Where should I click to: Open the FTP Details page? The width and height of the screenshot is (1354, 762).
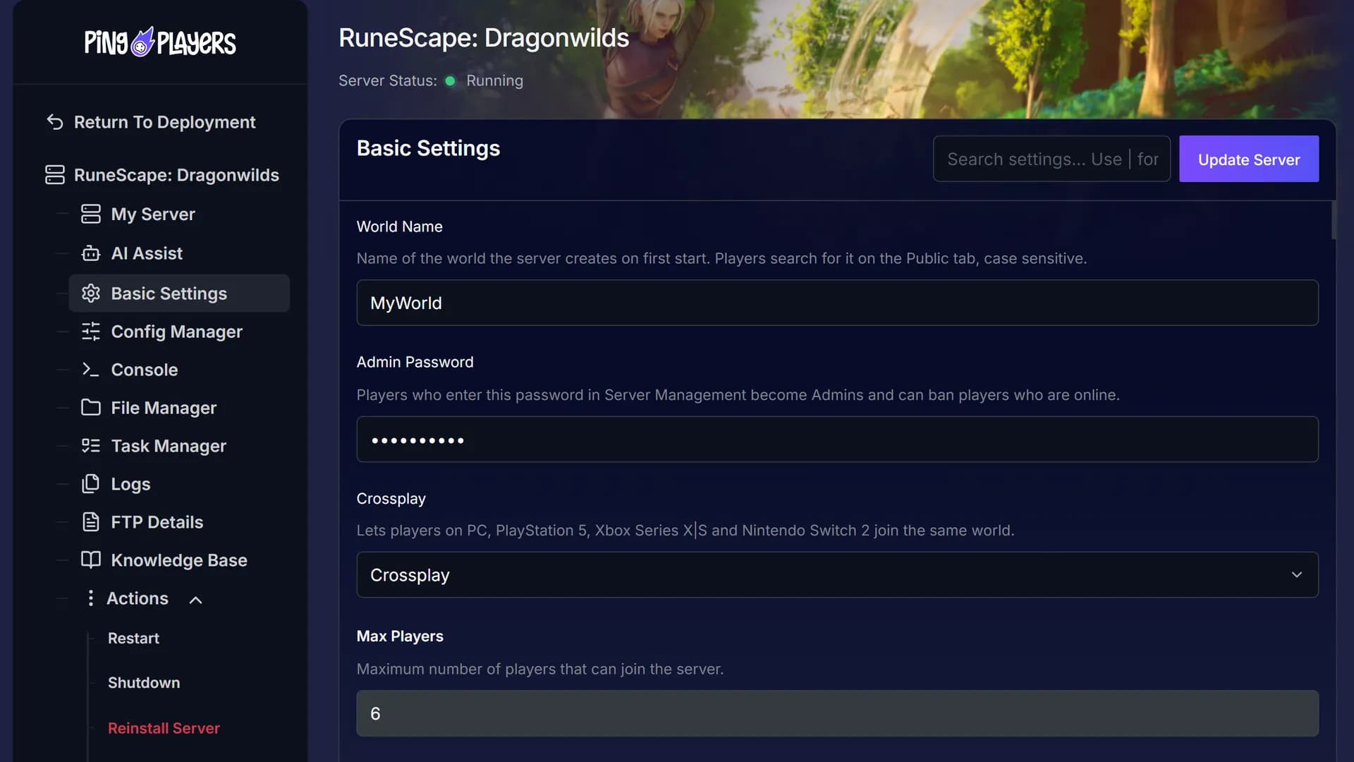point(157,522)
